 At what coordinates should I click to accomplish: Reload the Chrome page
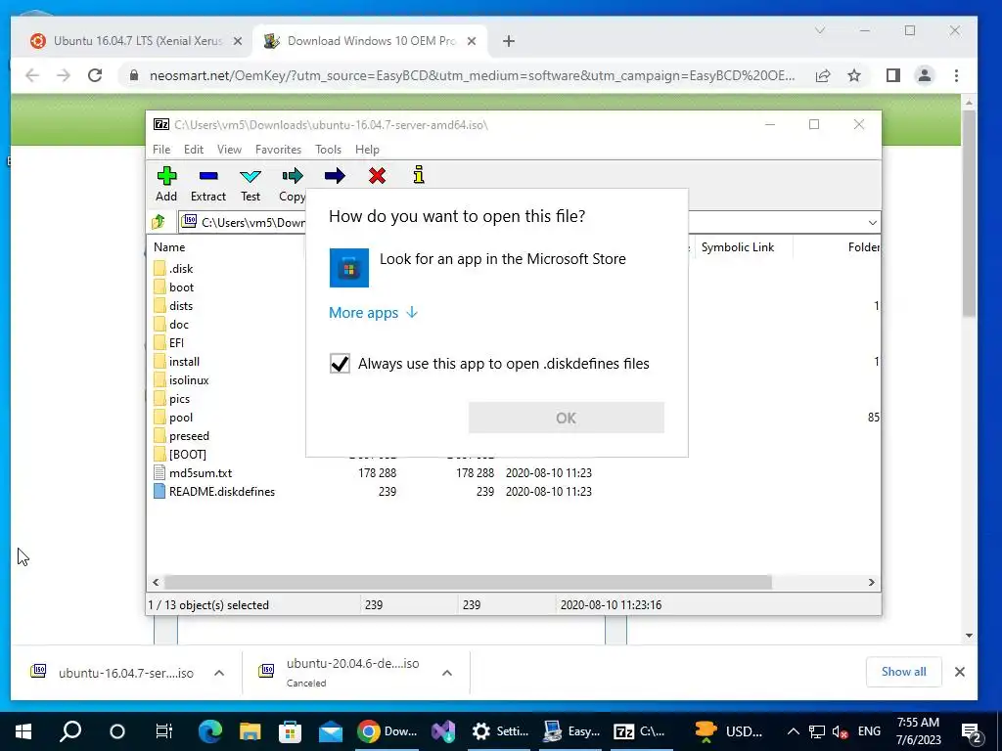[95, 75]
